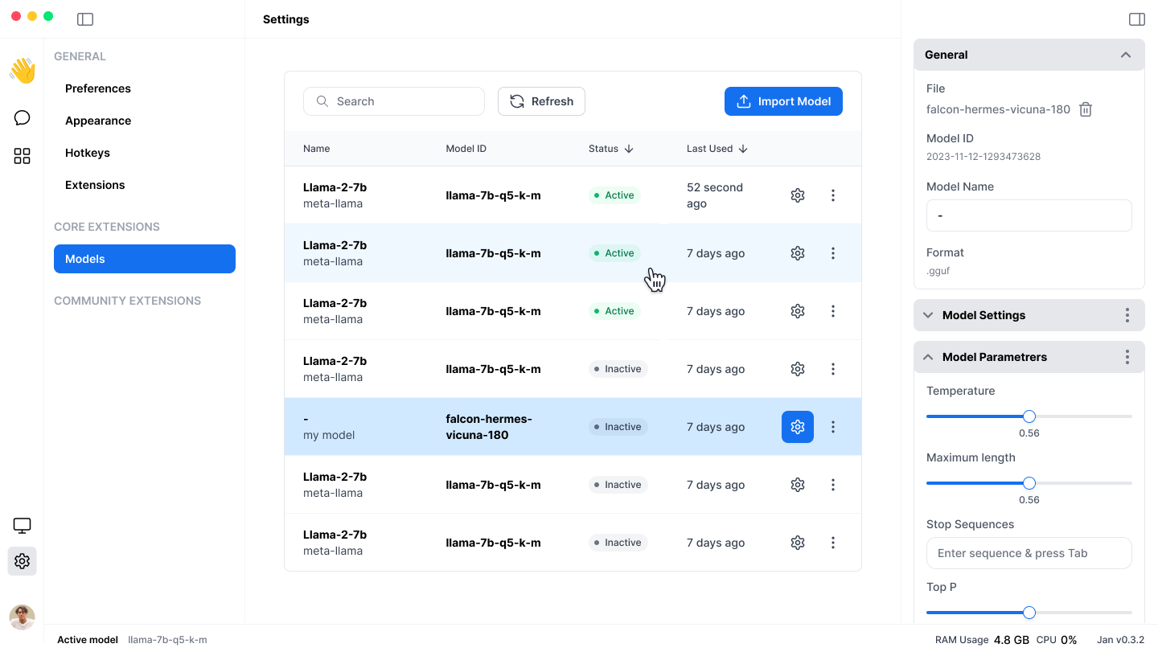Collapse the General section

click(x=1125, y=55)
